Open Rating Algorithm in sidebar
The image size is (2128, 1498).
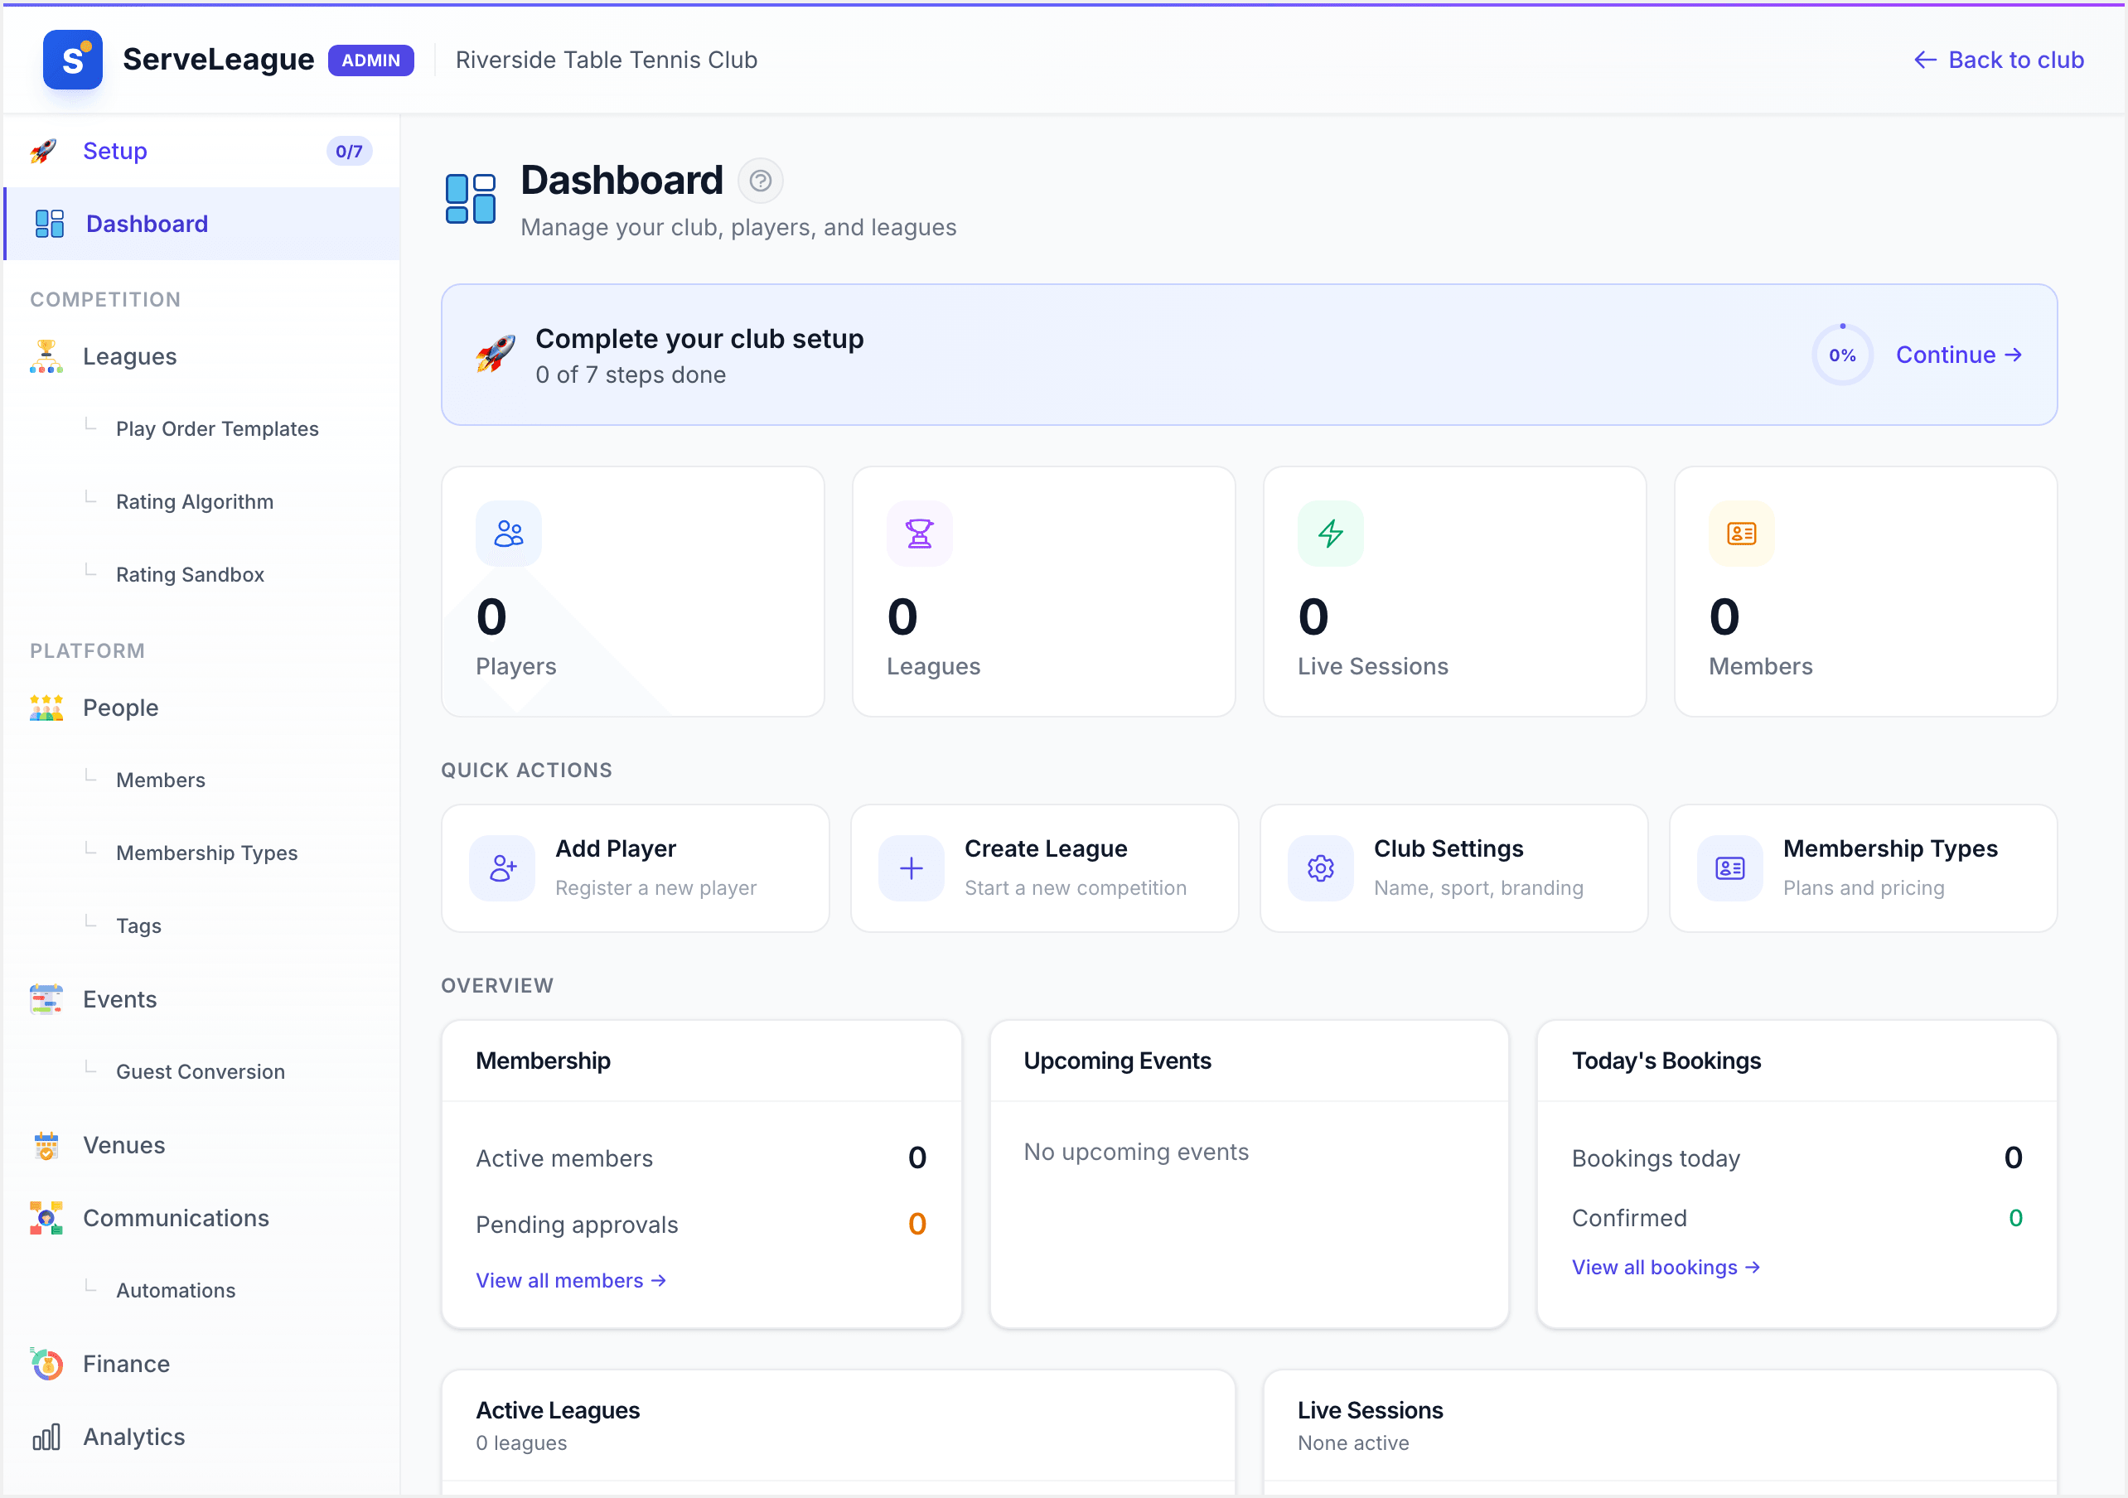point(195,502)
